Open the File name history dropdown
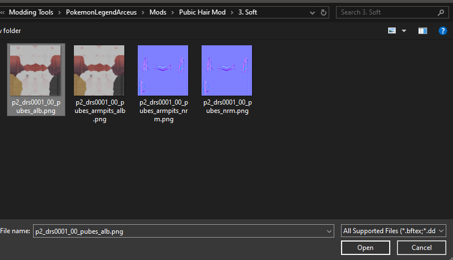This screenshot has width=453, height=260. pos(329,231)
